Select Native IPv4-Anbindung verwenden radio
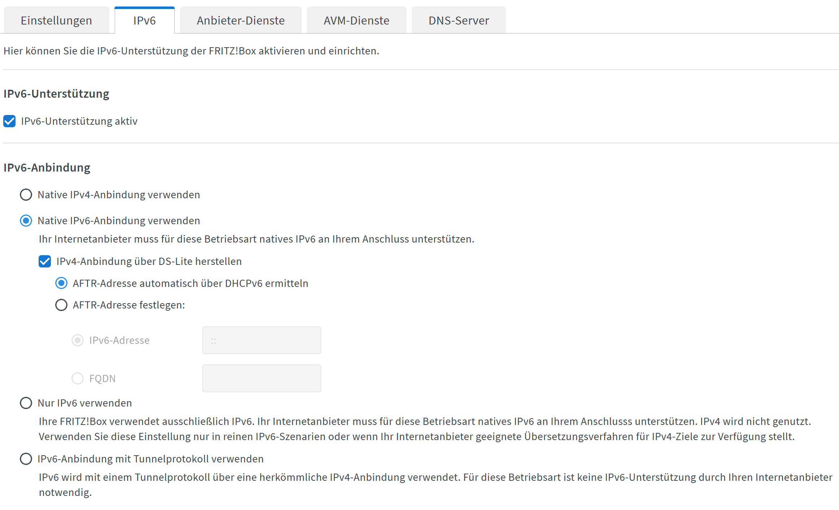This screenshot has width=839, height=510. [x=26, y=195]
